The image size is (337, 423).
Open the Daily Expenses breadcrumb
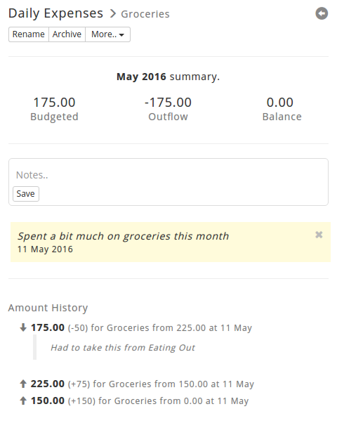click(55, 13)
